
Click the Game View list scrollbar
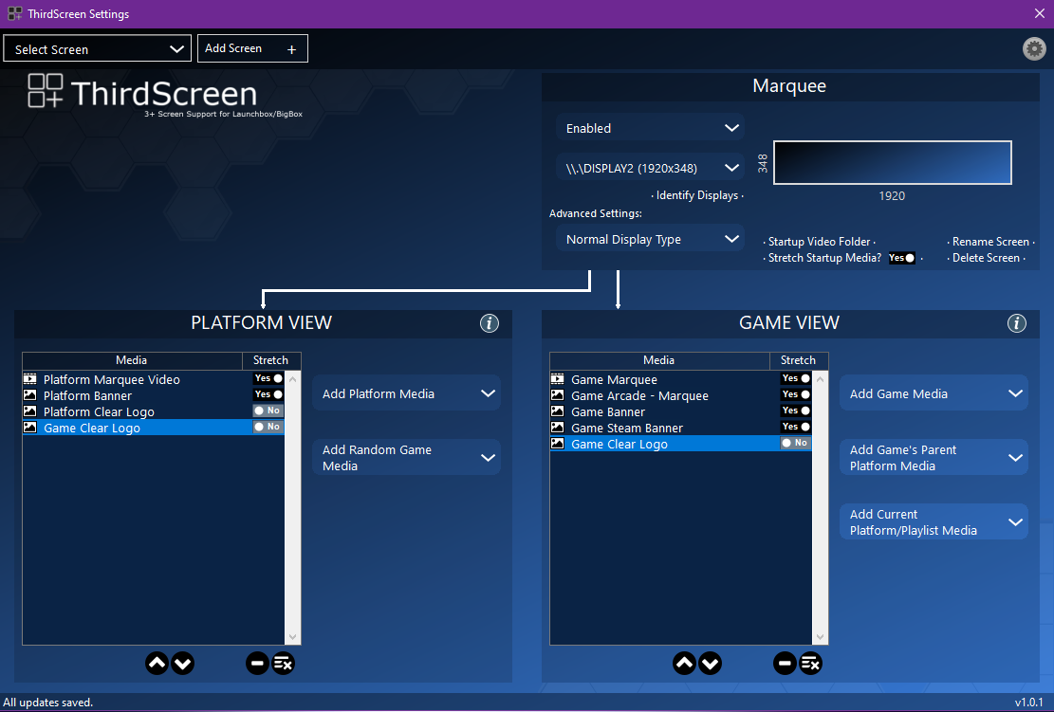tap(820, 507)
